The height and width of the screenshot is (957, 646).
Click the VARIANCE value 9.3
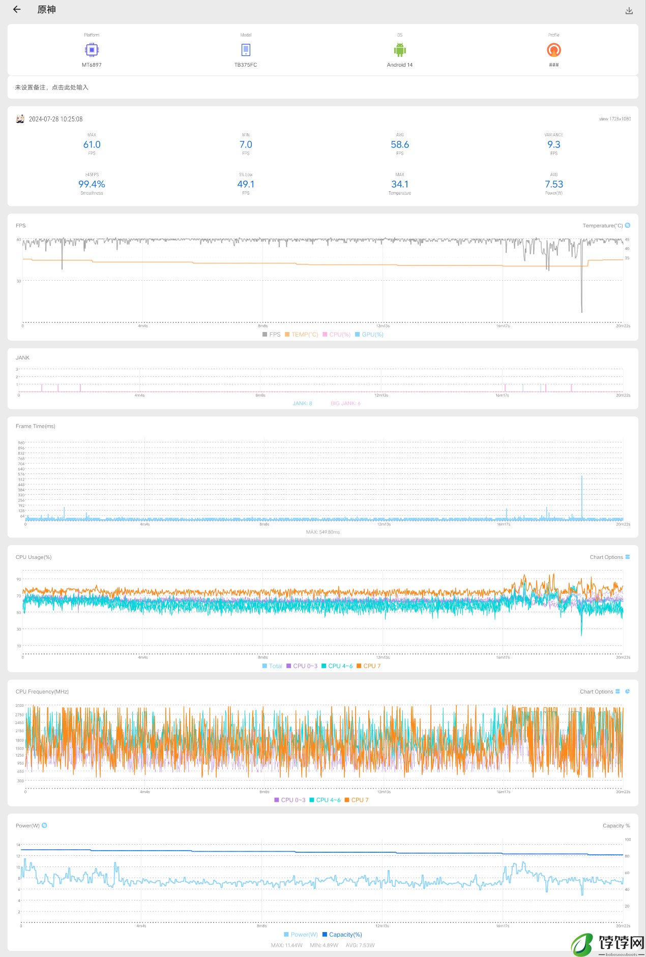coord(554,144)
